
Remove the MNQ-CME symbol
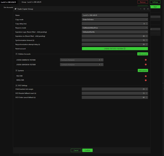click(x=146, y=80)
